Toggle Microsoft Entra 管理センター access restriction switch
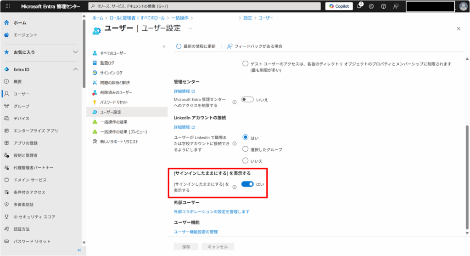Screen dimensions: 470x256 (247, 99)
